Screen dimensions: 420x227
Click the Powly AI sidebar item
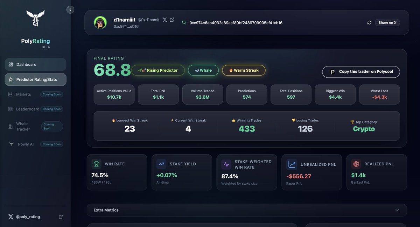click(x=35, y=144)
